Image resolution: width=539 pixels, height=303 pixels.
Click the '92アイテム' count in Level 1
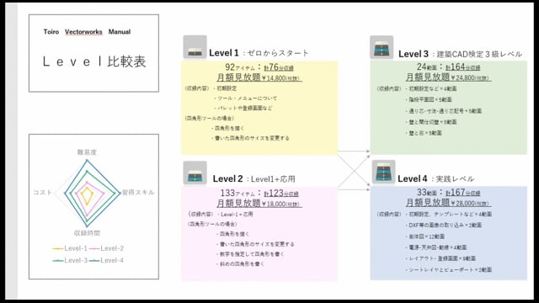point(239,67)
